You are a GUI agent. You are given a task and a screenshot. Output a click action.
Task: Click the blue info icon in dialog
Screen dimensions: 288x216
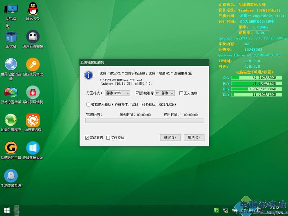[89, 75]
